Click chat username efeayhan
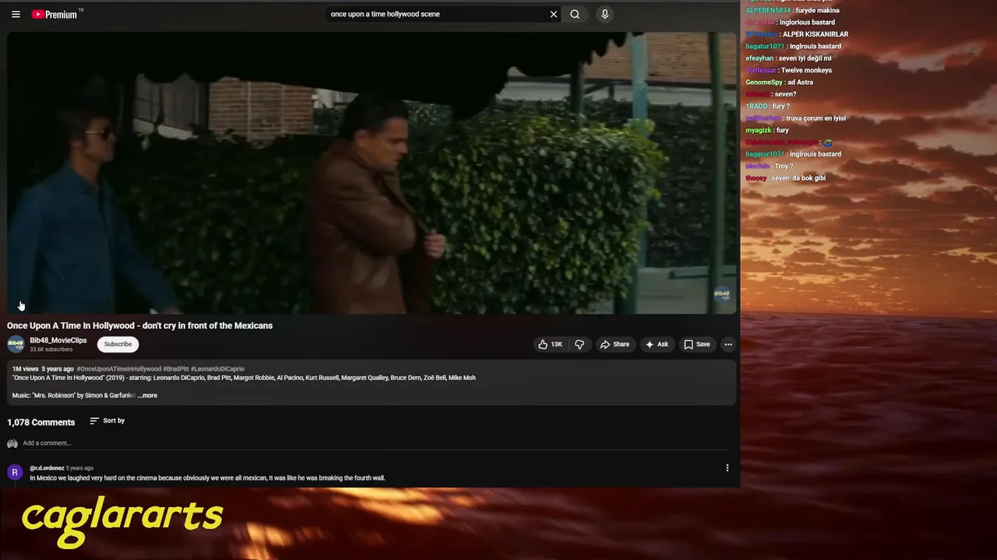 (759, 58)
